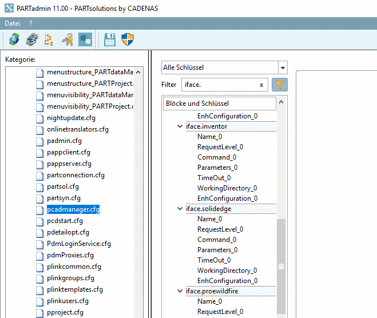Apply filter with the funnel button
The height and width of the screenshot is (318, 377).
tap(279, 85)
